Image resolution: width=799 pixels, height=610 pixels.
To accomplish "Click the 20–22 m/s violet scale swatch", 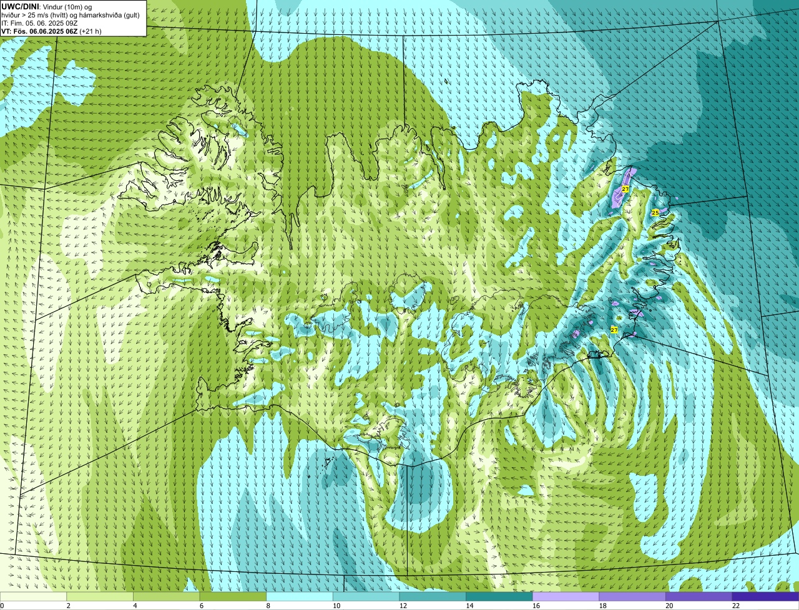I will click(x=699, y=597).
